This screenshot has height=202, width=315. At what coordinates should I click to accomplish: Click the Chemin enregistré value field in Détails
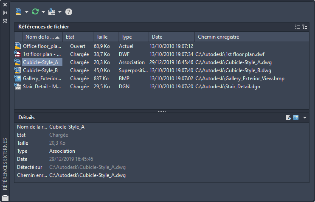click(x=87, y=175)
